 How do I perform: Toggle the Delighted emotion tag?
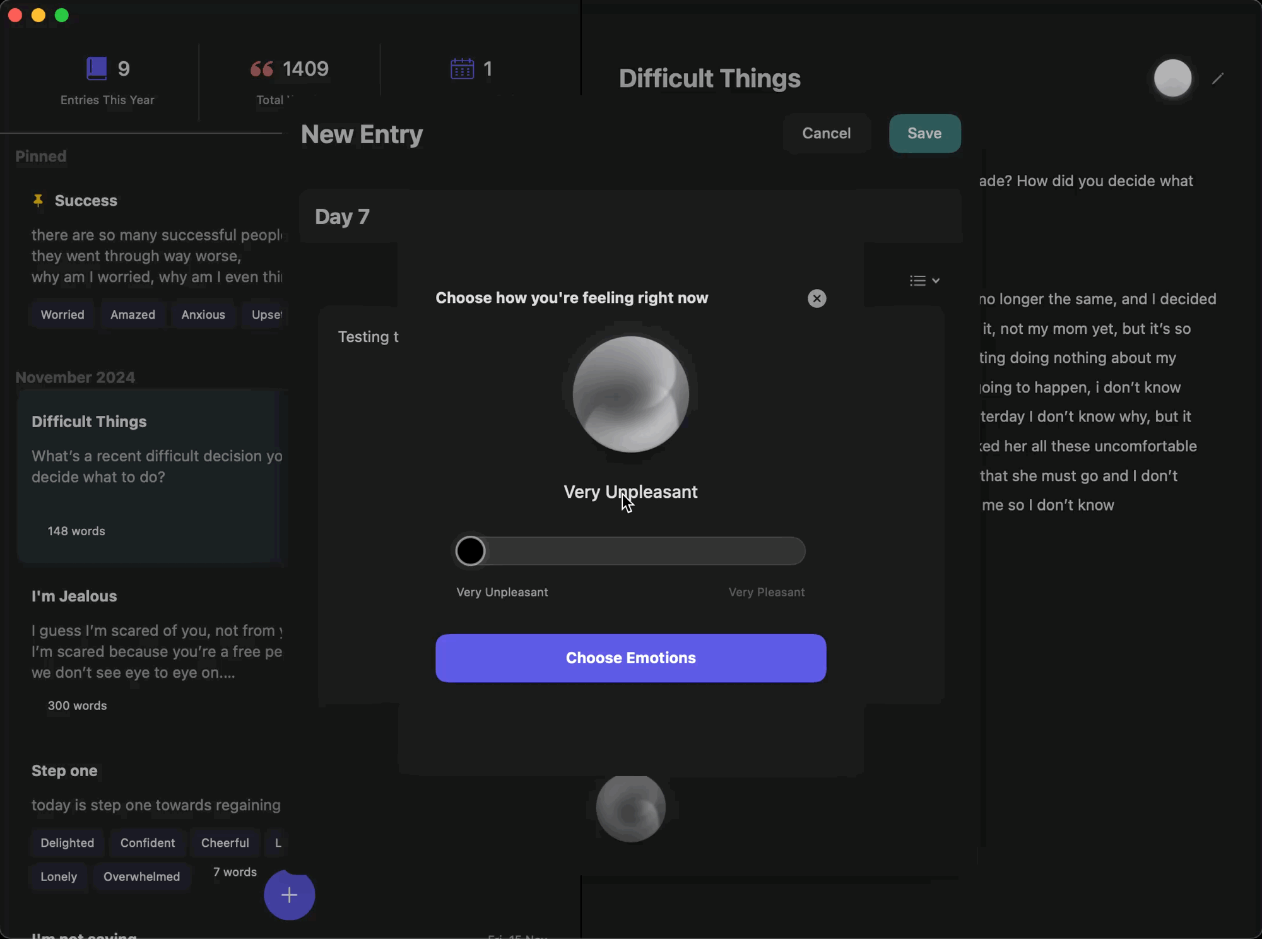click(x=67, y=842)
